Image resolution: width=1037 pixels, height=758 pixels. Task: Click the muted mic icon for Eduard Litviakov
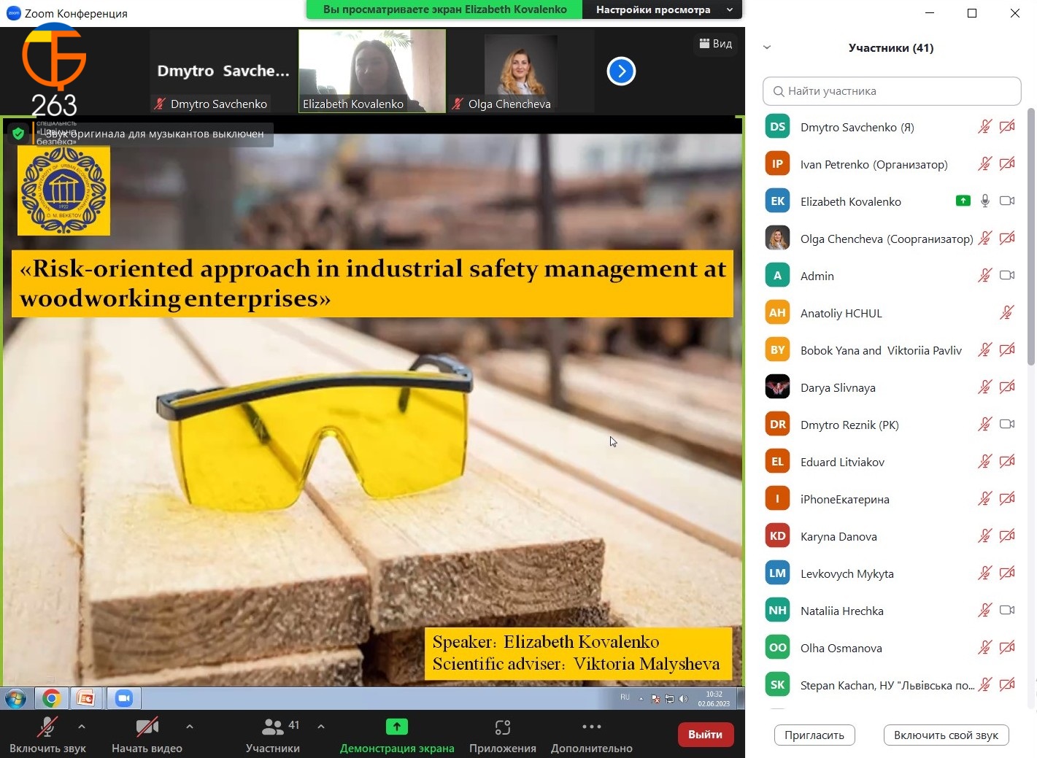coord(984,462)
